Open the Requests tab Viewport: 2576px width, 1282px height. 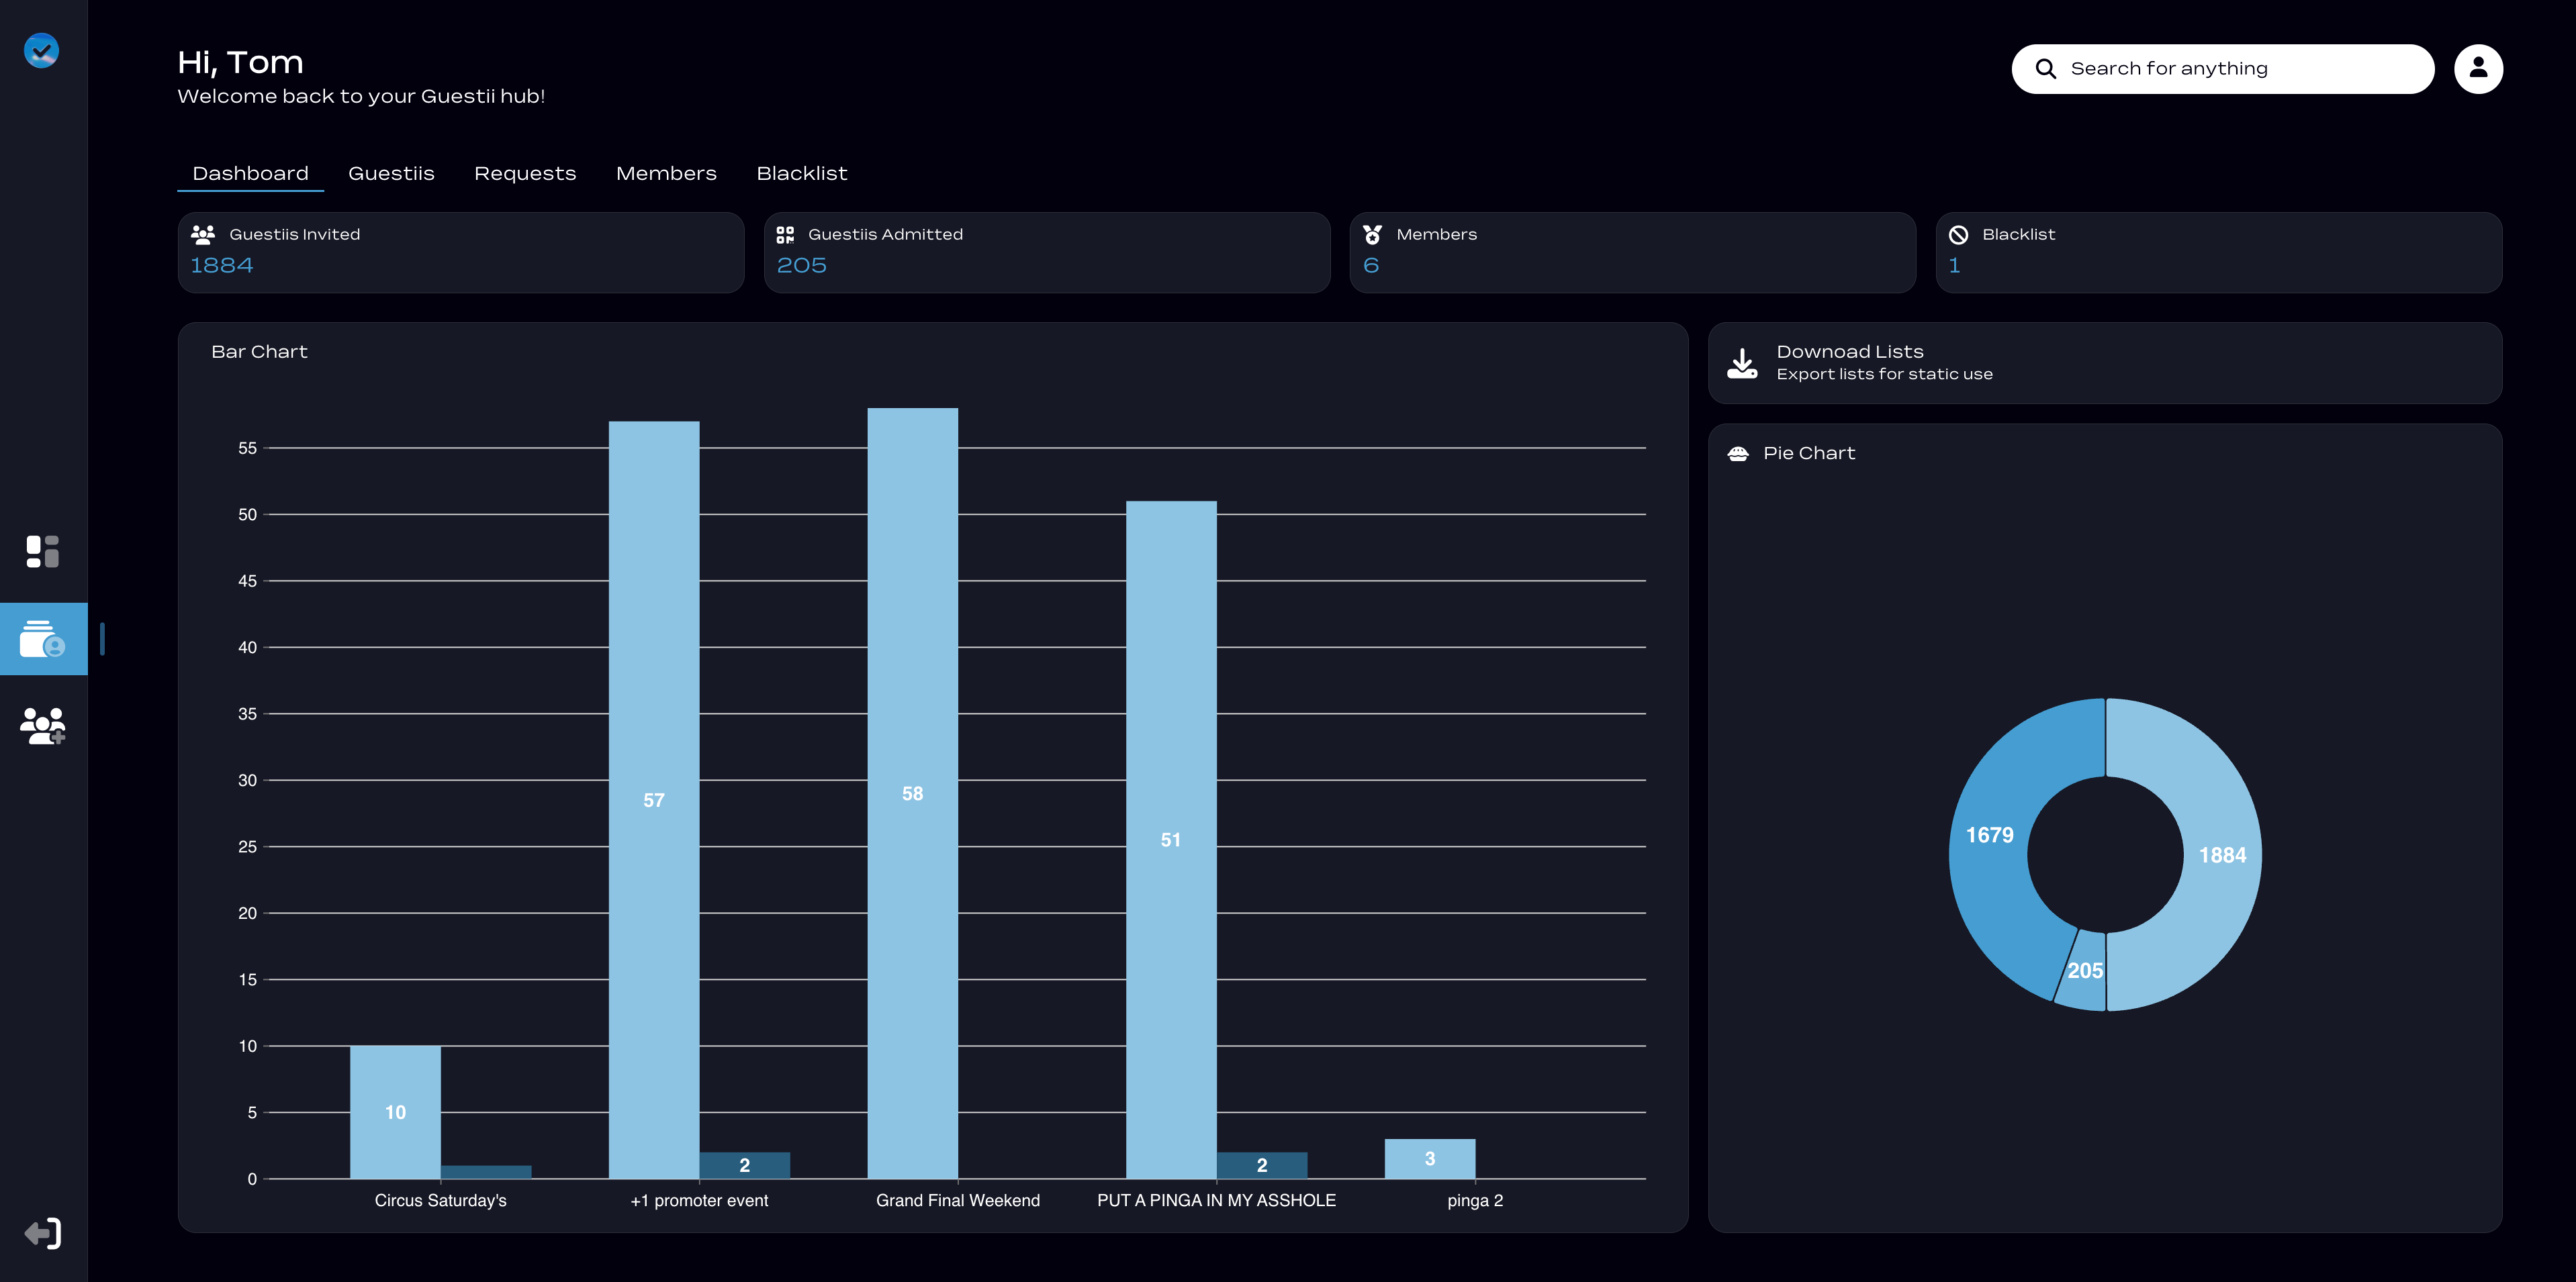point(525,174)
